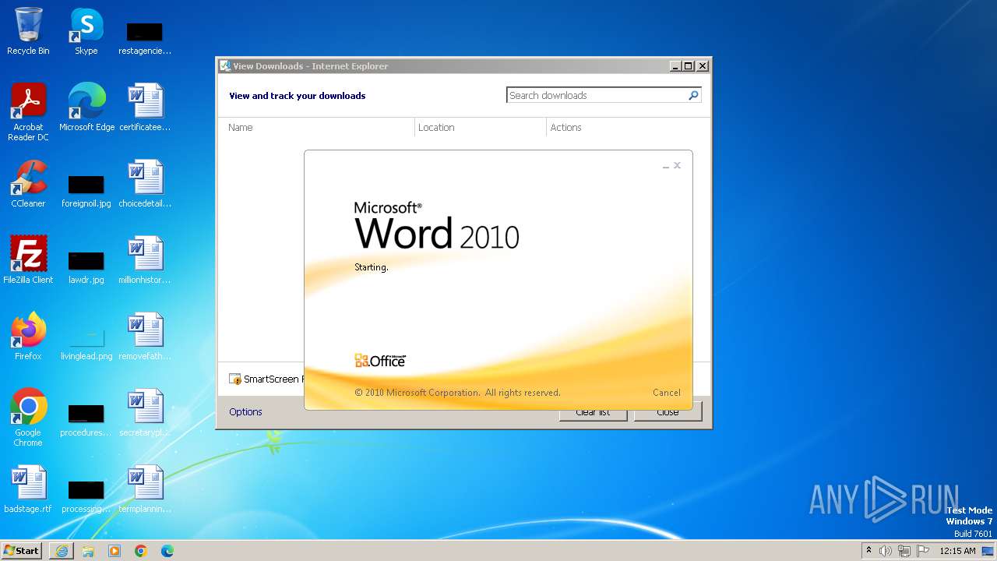Screen dimensions: 997x561
Task: Select the lawdr.jpg desktop file
Action: tap(86, 268)
